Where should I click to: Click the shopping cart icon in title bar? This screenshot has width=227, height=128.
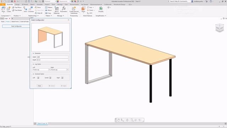[x=206, y=1]
